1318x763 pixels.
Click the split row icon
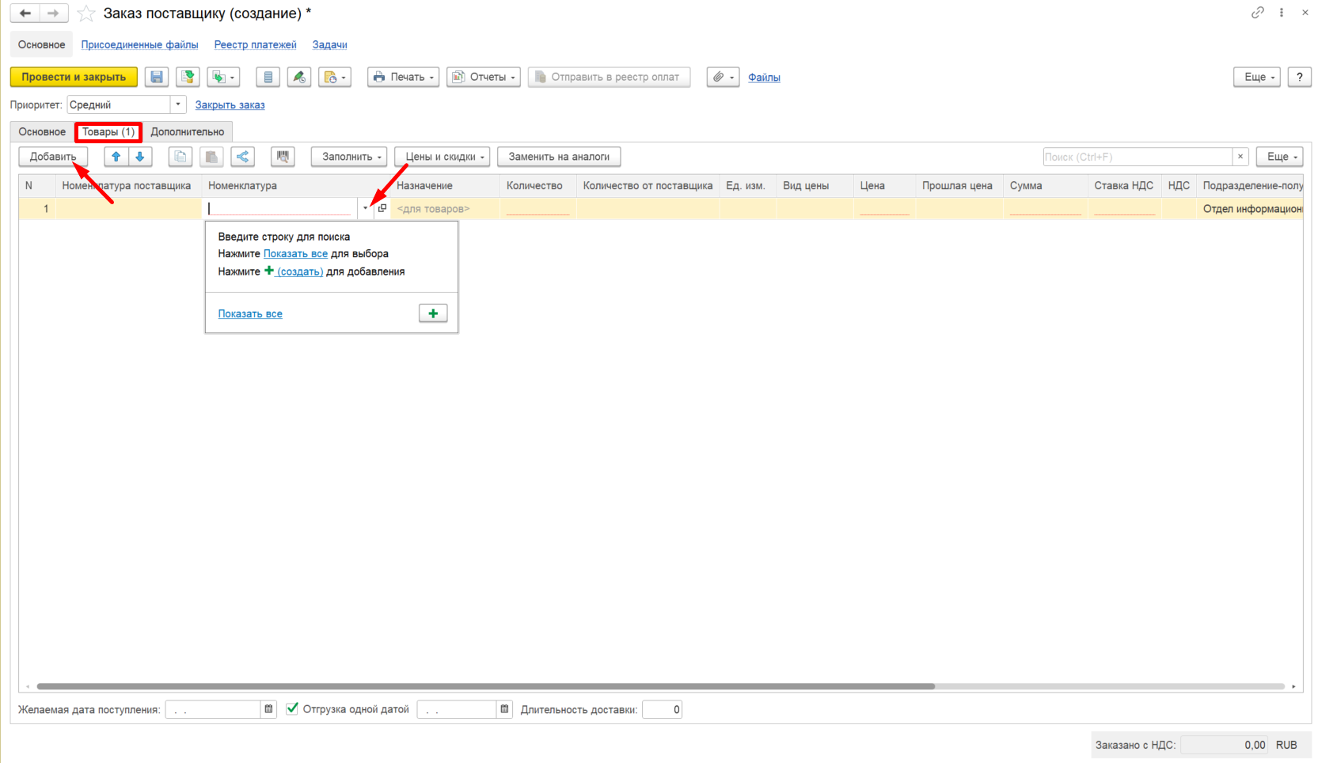pyautogui.click(x=243, y=157)
